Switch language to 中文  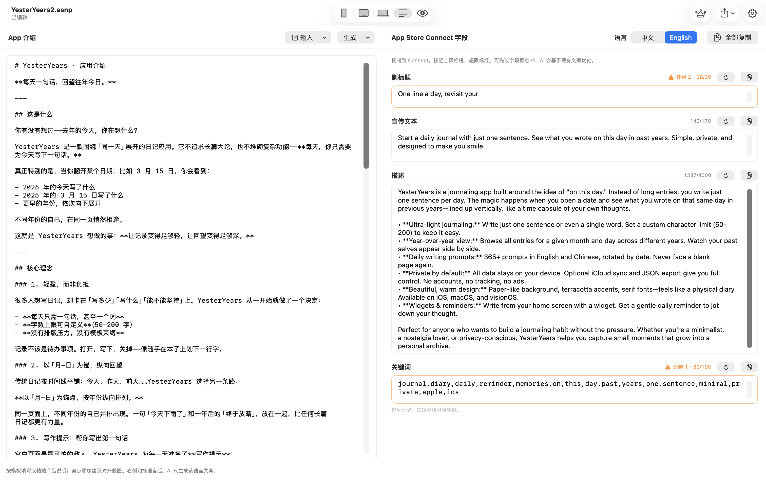[x=647, y=37]
